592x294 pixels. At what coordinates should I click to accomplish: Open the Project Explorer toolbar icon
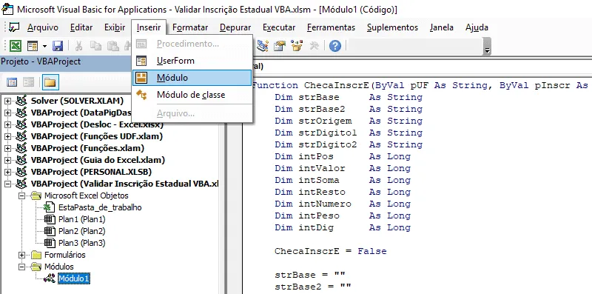click(263, 46)
